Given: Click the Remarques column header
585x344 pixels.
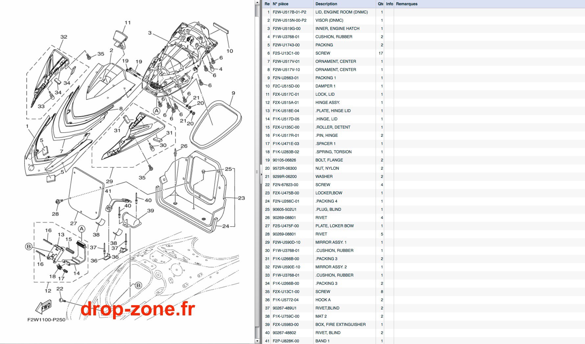Looking at the screenshot, I should tap(489, 4).
